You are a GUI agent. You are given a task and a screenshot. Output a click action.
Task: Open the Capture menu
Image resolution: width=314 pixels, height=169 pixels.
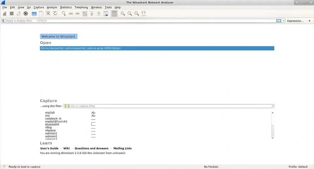pyautogui.click(x=39, y=8)
